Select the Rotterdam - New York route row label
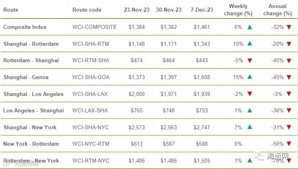Image resolution: width=298 pixels, height=169 pixels. pyautogui.click(x=31, y=161)
